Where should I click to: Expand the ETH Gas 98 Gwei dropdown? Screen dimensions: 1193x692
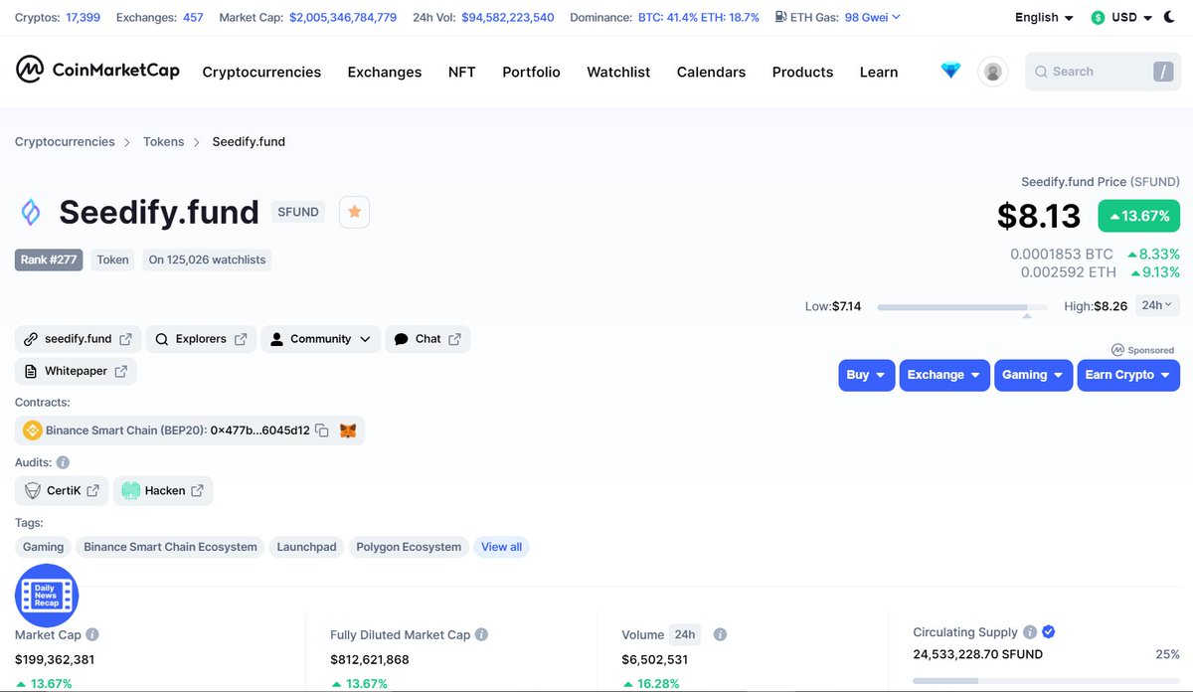tap(873, 17)
